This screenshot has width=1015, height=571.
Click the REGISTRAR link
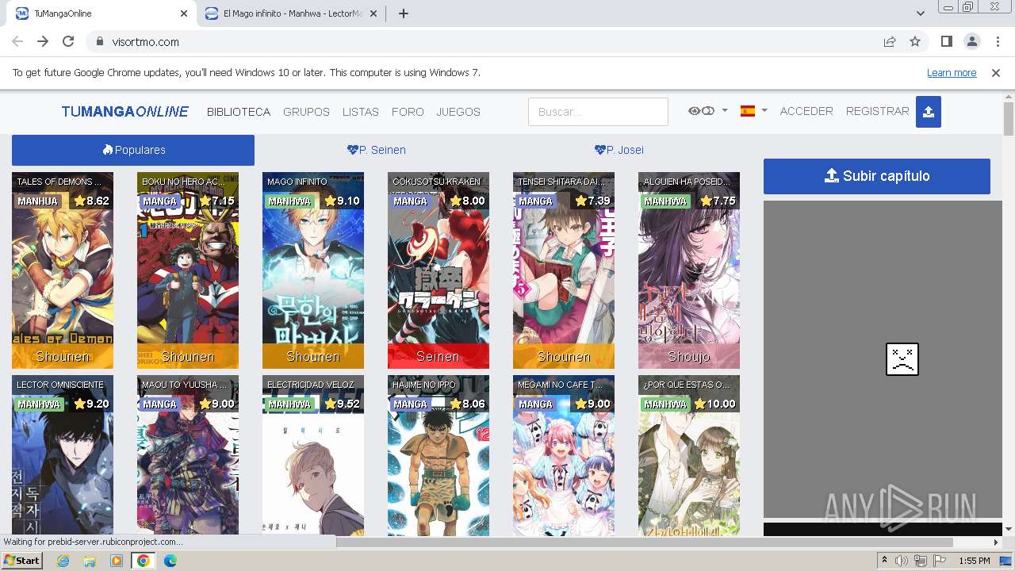coord(877,111)
